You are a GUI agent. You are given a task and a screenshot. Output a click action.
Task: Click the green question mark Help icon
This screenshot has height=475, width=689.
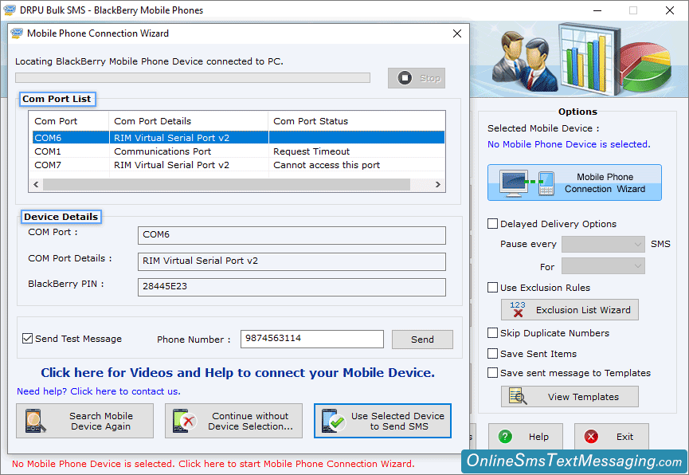(505, 436)
